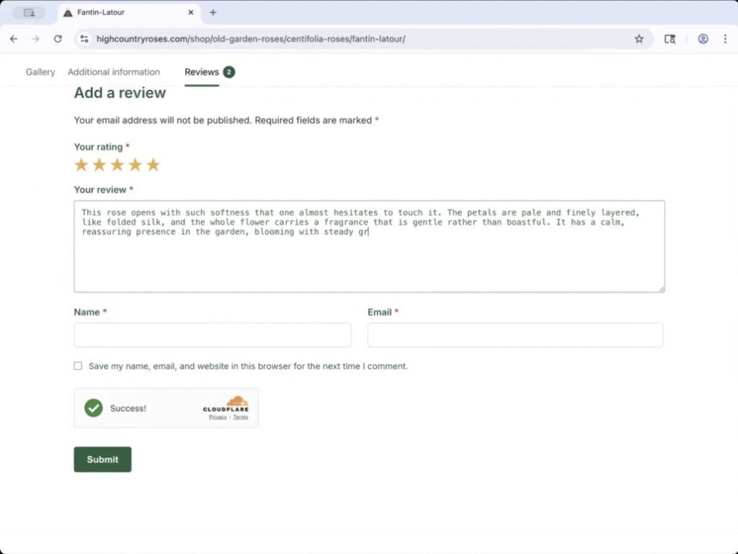Viewport: 738px width, 554px height.
Task: Open Cloudflare Terms link
Action: click(x=240, y=417)
